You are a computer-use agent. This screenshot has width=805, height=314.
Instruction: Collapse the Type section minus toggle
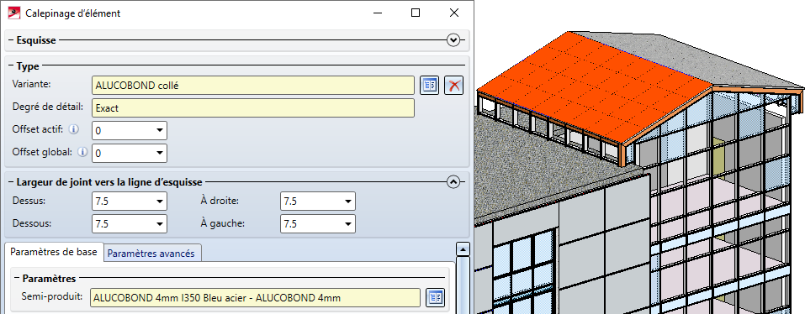[10, 66]
